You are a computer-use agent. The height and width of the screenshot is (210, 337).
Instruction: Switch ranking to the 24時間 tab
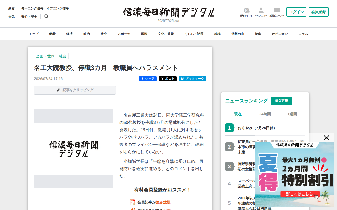pyautogui.click(x=265, y=114)
